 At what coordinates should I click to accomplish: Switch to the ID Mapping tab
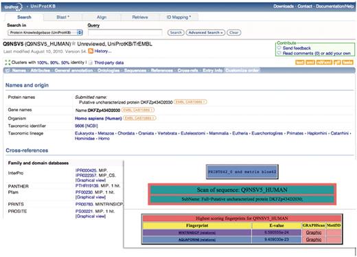click(x=178, y=17)
